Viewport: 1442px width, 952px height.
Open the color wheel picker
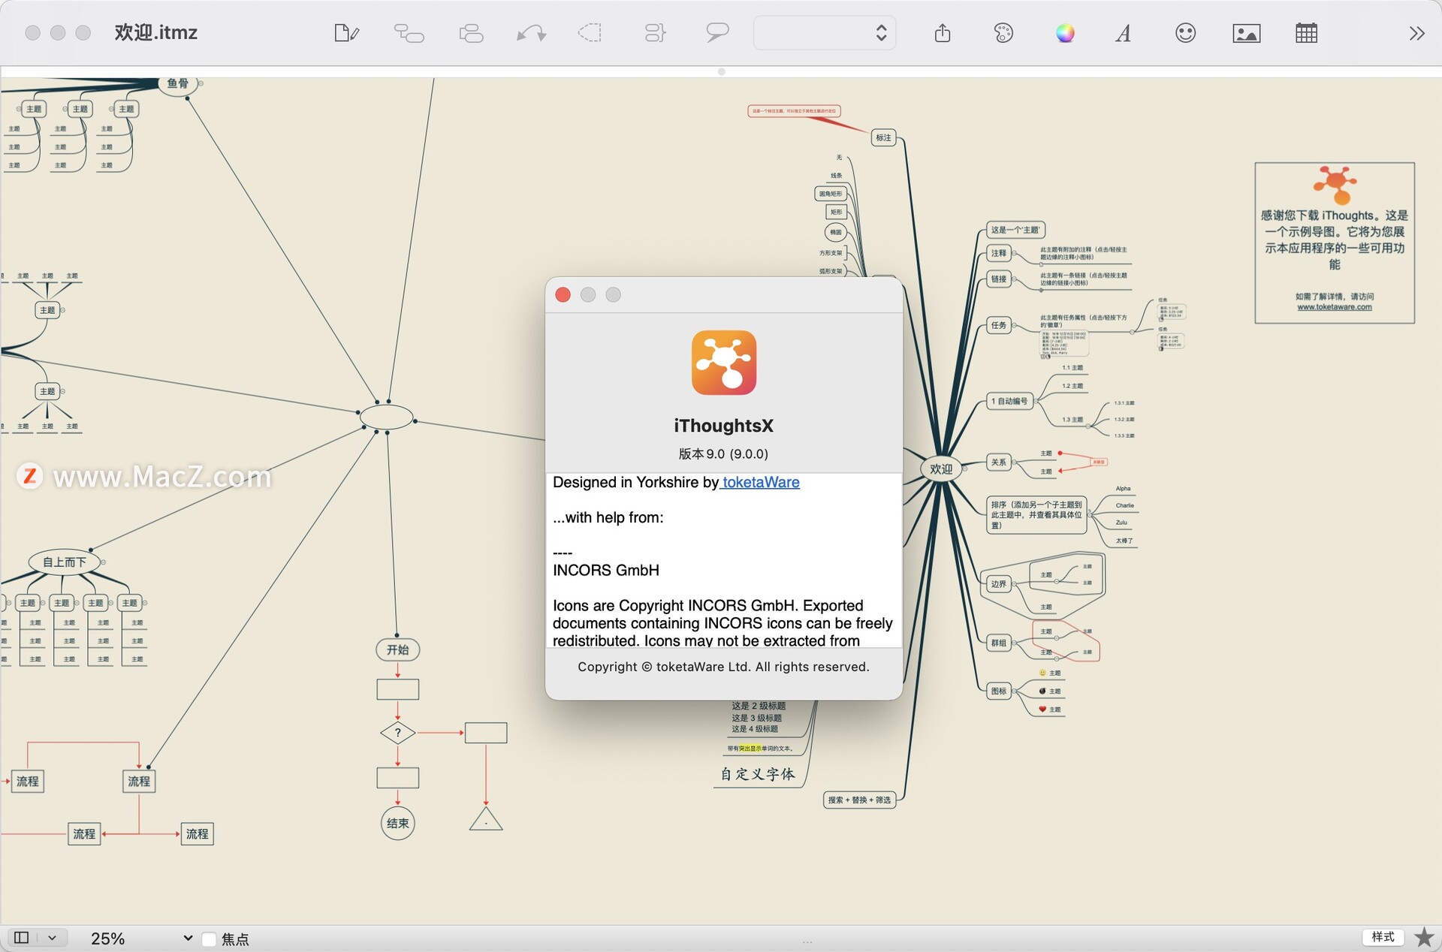point(1065,33)
